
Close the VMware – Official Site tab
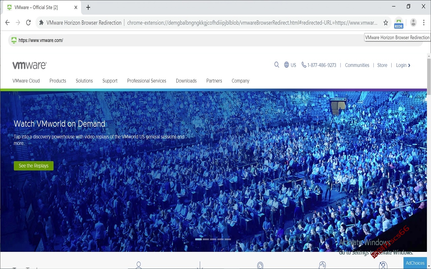click(76, 7)
